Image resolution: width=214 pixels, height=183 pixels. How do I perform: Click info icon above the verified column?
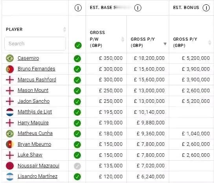pos(78,8)
